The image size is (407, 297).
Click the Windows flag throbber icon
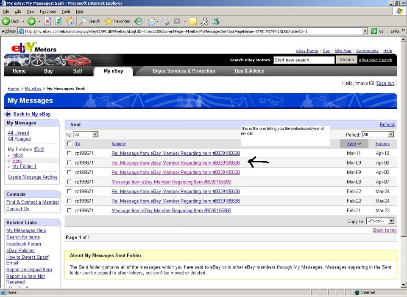399,11
